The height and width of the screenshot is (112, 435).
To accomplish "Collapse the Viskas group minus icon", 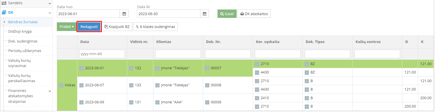I will (x=61, y=85).
